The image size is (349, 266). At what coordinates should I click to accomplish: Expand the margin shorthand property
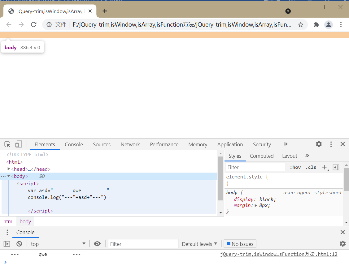(x=256, y=206)
